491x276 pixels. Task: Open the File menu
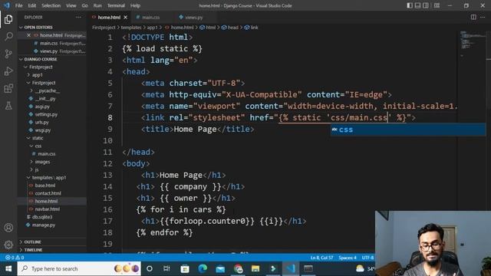(x=18, y=5)
